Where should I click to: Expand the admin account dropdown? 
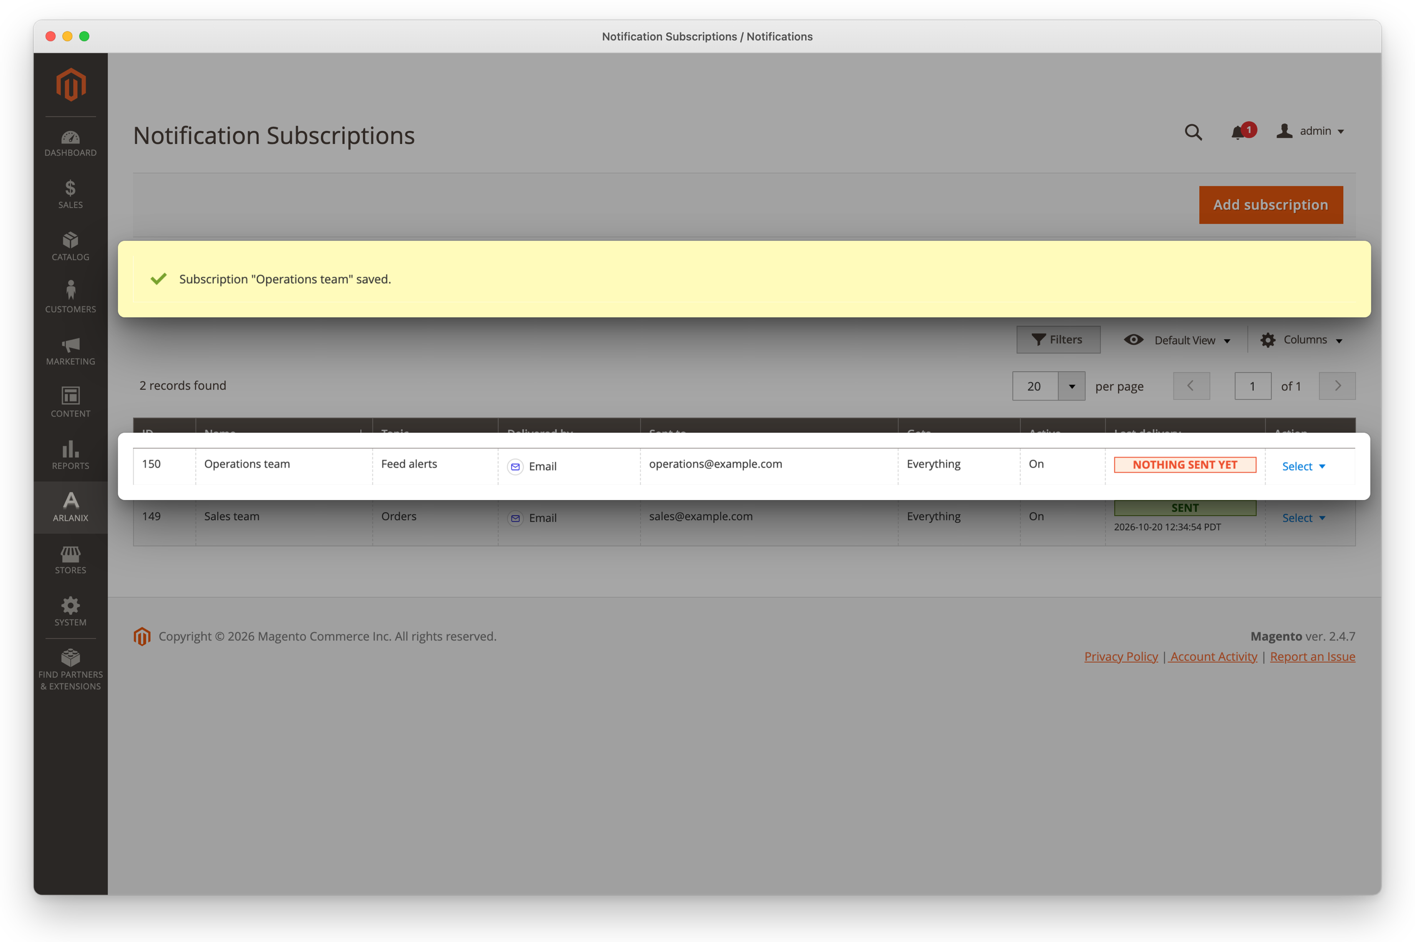click(1310, 131)
